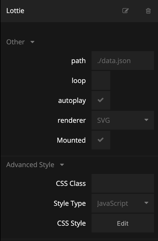Click the Other section heading

15,42
